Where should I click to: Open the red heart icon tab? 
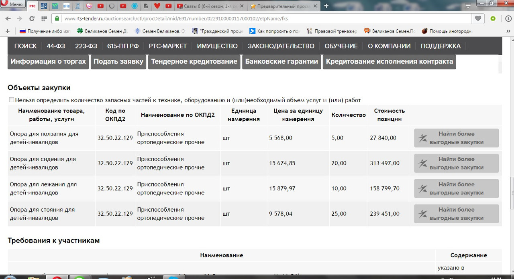[157, 6]
